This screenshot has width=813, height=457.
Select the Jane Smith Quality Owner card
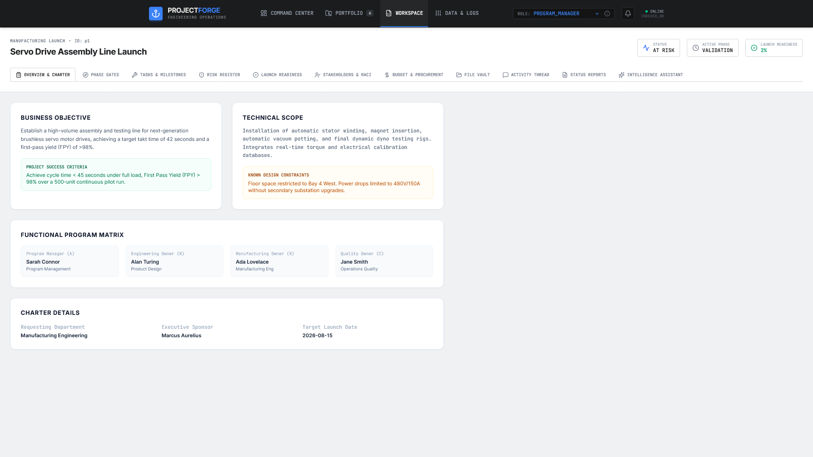click(x=384, y=262)
